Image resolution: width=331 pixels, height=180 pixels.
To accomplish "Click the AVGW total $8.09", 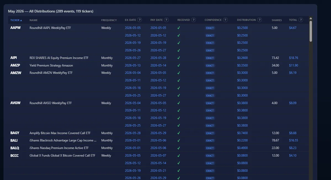I will (x=293, y=103).
